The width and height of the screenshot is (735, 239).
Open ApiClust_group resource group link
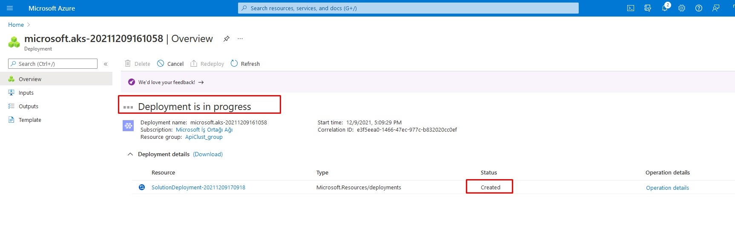pos(204,137)
